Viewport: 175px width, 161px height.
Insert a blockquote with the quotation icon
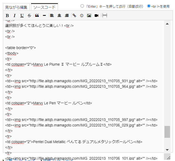pos(37,16)
